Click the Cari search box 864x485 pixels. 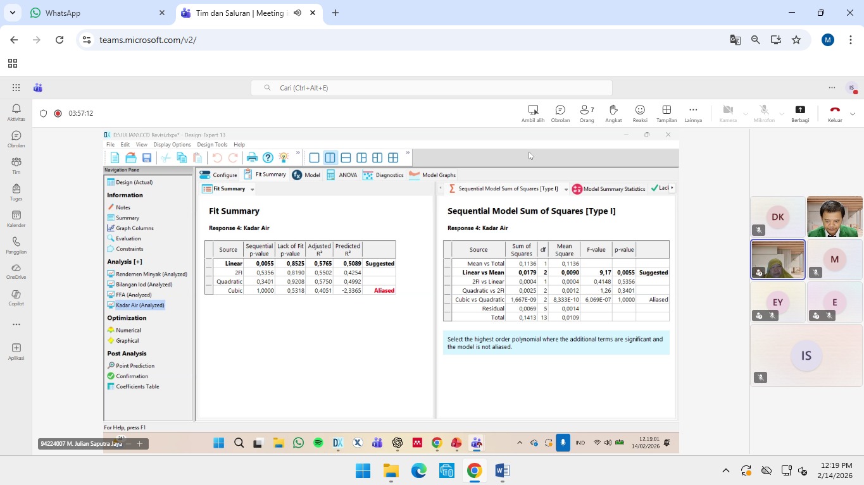point(432,88)
